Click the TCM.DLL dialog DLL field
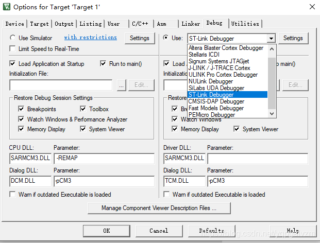 184,181
